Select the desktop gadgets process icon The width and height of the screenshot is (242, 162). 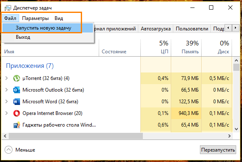(17, 125)
